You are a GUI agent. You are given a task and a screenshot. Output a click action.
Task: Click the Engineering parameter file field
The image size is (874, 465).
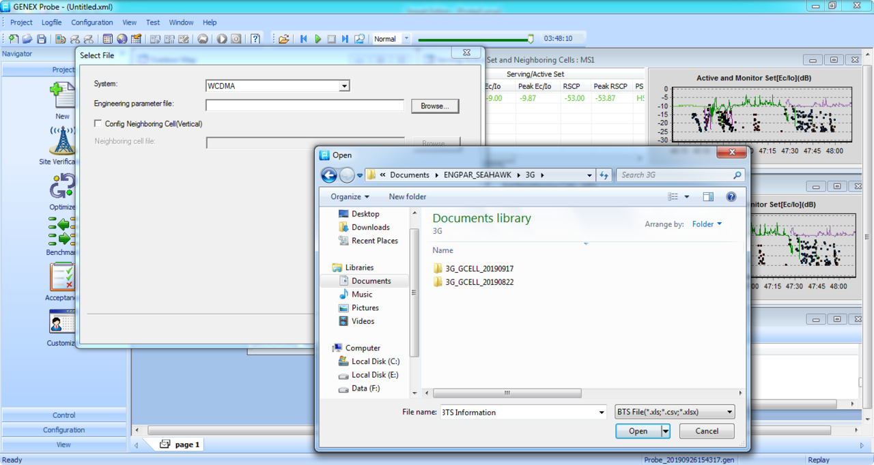(305, 105)
